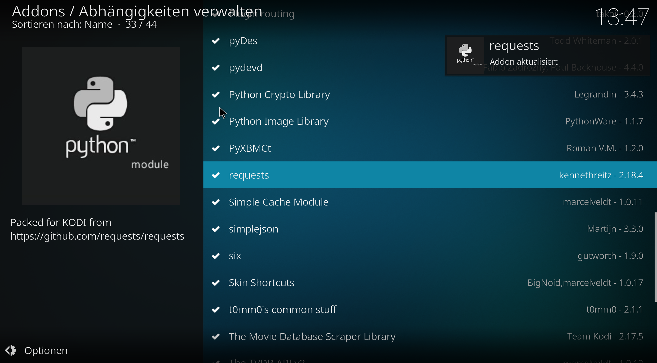Viewport: 657px width, 363px height.
Task: Open Python Crypto Library entry
Action: click(430, 95)
